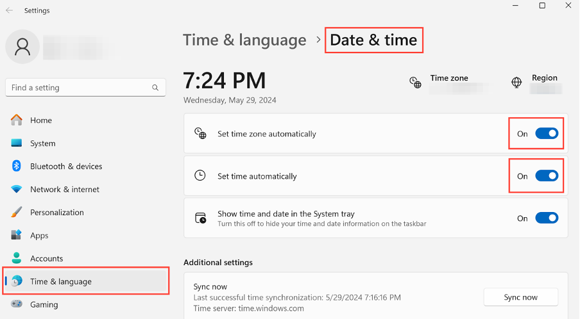
Task: Click the user profile avatar icon
Action: pos(22,47)
